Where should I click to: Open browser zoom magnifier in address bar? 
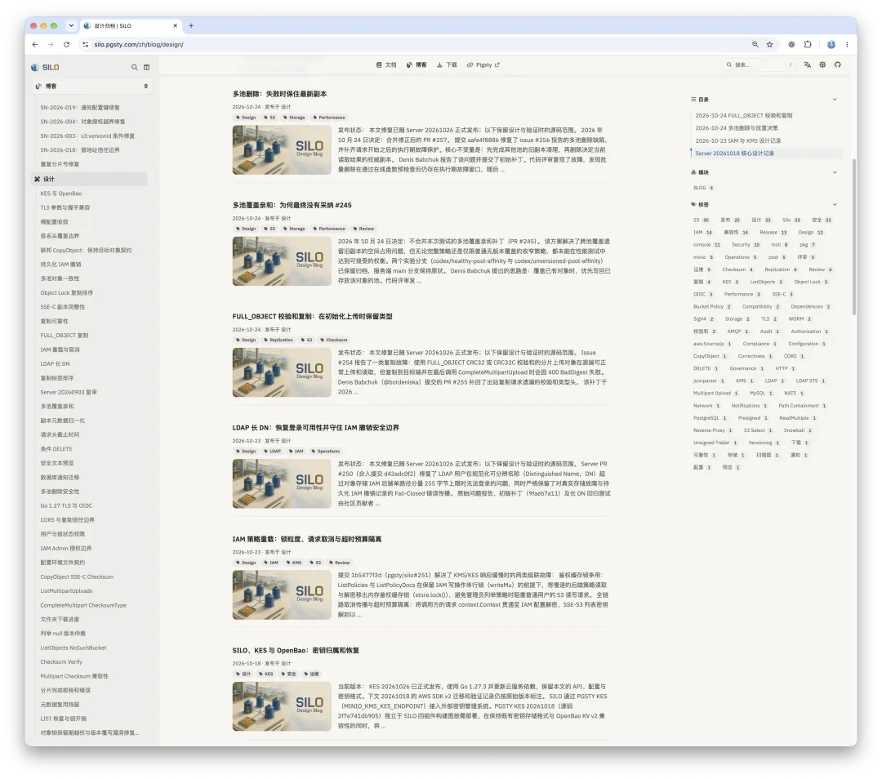755,44
